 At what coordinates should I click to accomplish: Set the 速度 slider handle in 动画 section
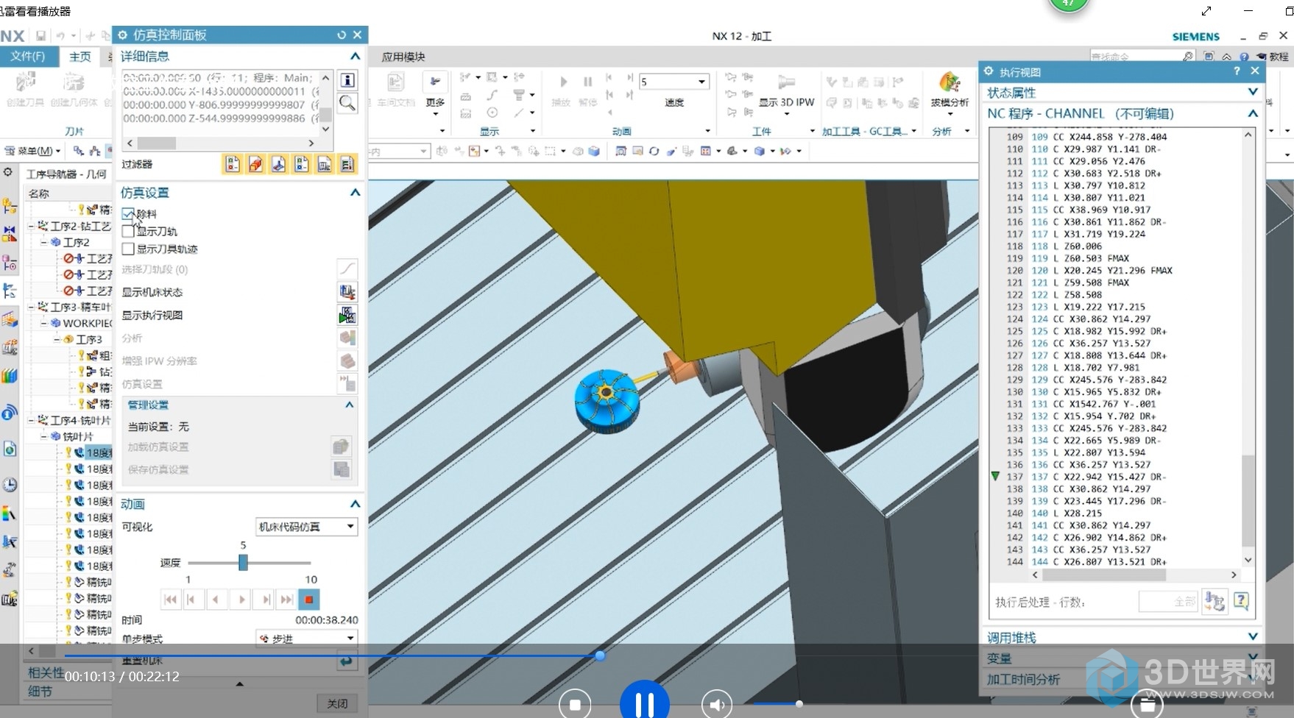tap(243, 563)
